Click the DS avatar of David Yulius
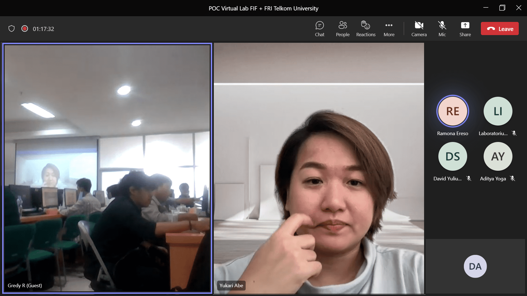Screen dimensions: 527x296 [x=452, y=156]
